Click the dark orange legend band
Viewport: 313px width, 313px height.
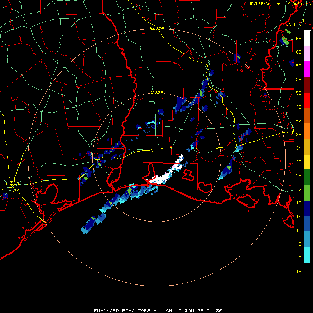tap(307, 116)
